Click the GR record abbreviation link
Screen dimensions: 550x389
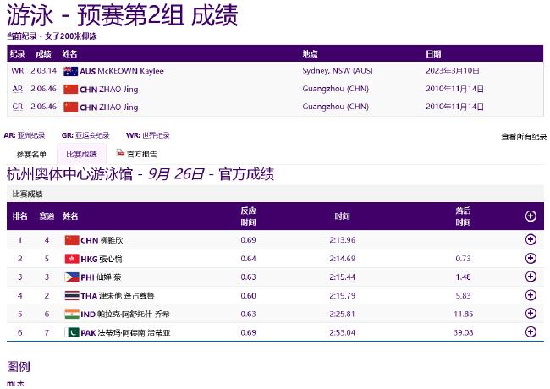(18, 107)
